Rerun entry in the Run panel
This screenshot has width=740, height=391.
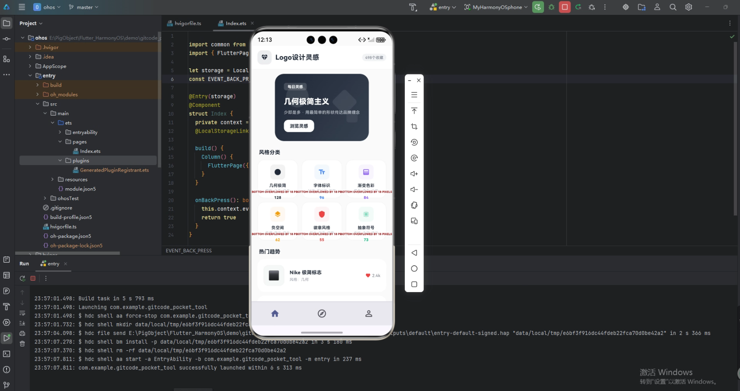22,278
